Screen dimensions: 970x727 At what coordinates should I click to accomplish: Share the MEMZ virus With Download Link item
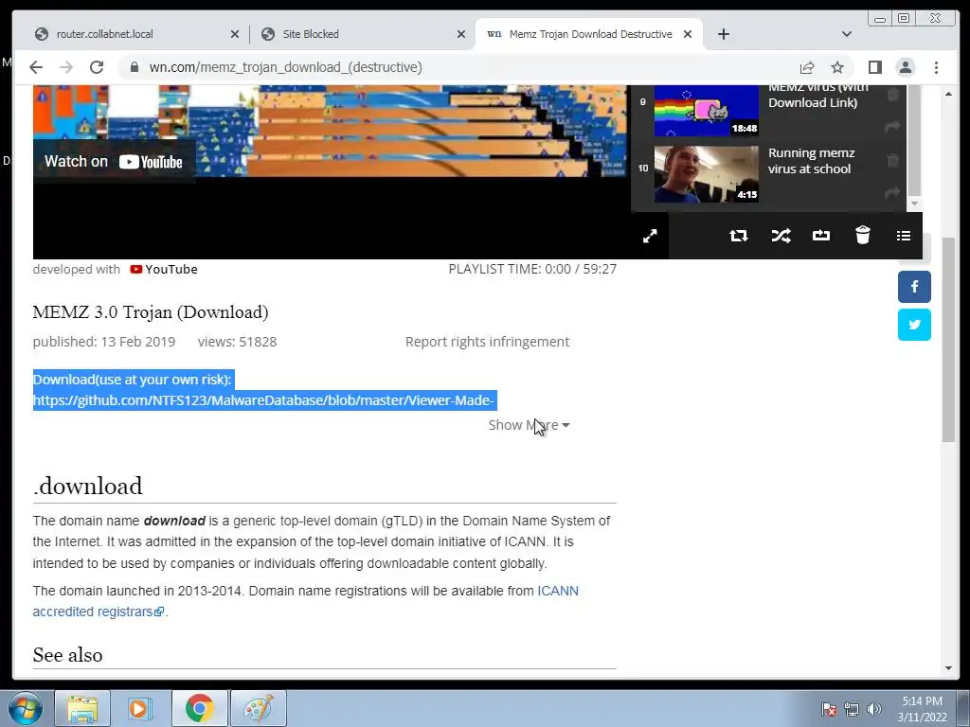tap(892, 126)
